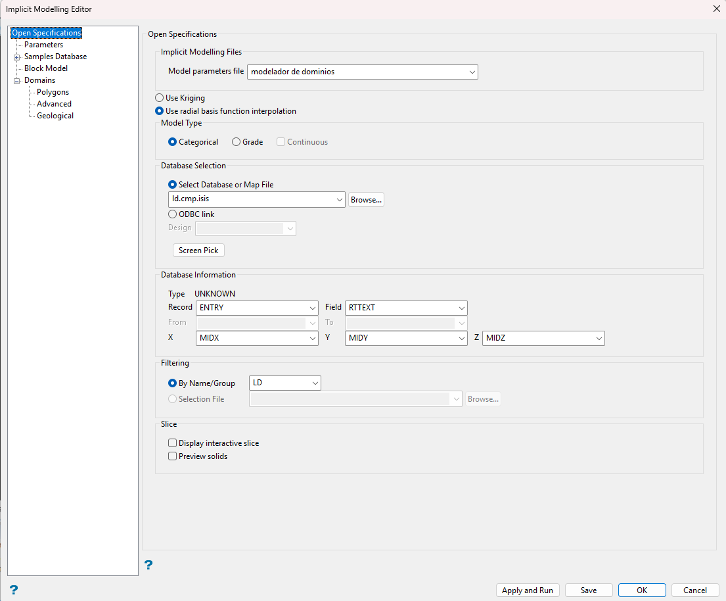The image size is (726, 601).
Task: Select Categorical model type
Action: (x=172, y=142)
